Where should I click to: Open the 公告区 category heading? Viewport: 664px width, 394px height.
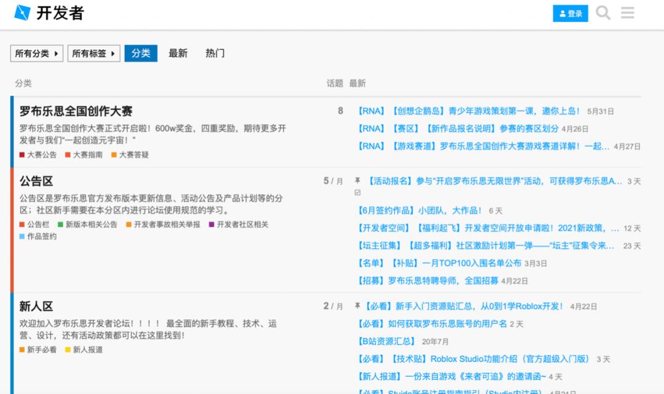36,181
